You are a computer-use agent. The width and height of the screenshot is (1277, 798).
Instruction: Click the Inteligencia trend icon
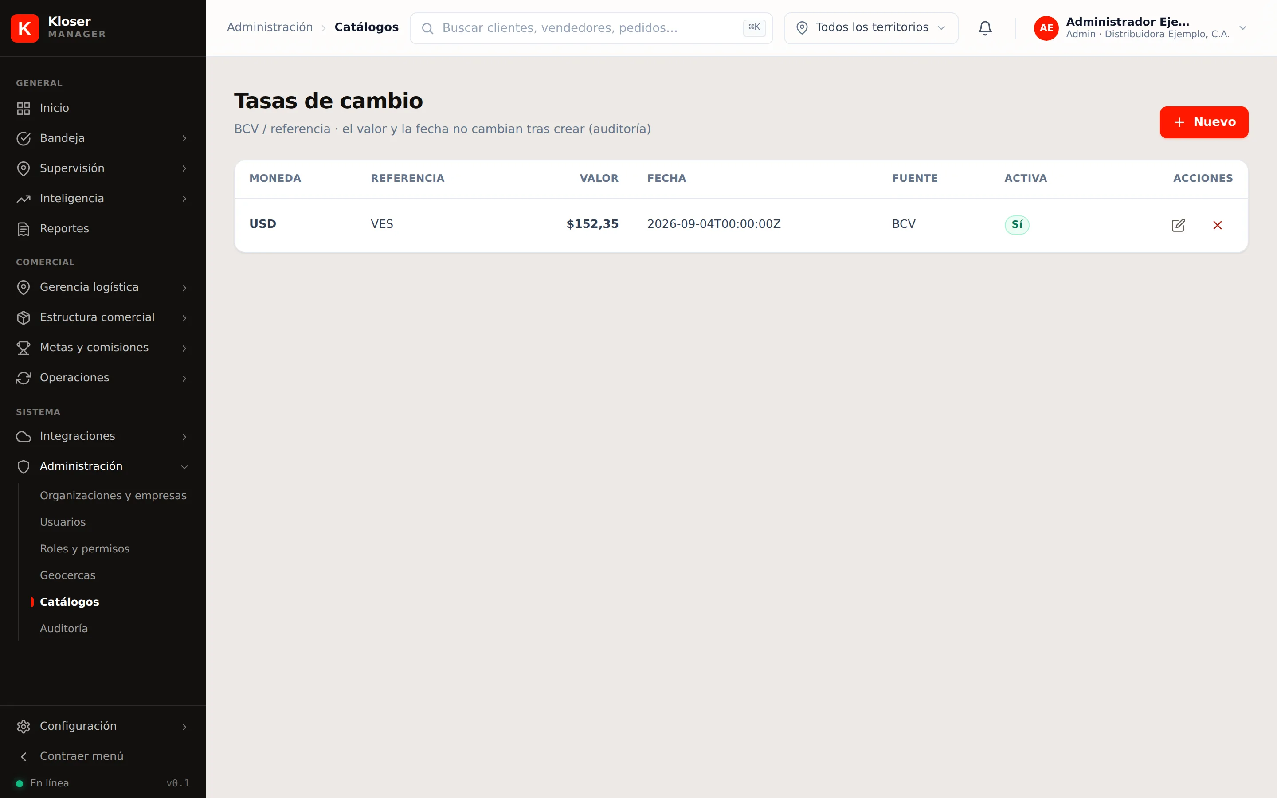[x=23, y=199]
